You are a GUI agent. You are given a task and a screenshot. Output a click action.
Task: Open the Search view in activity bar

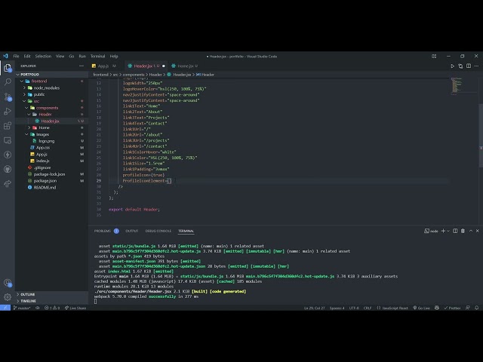[8, 82]
